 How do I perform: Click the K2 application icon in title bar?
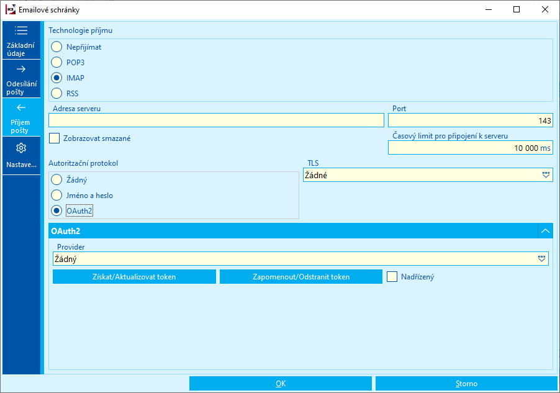click(11, 9)
